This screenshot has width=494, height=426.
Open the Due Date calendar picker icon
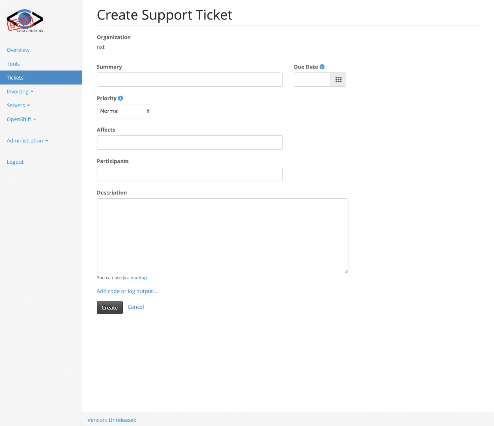(338, 80)
